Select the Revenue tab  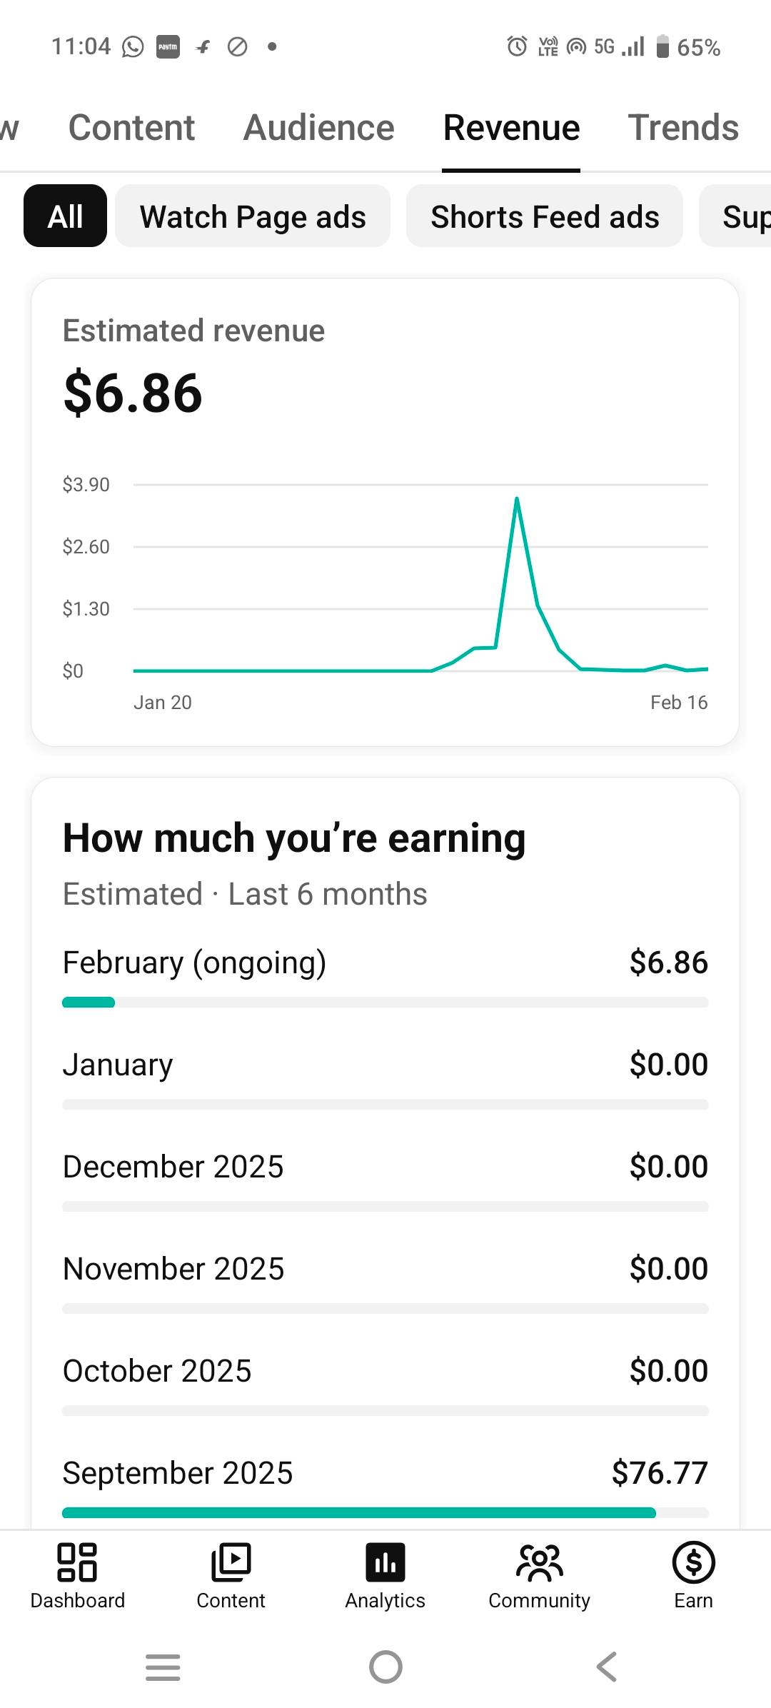click(x=511, y=129)
